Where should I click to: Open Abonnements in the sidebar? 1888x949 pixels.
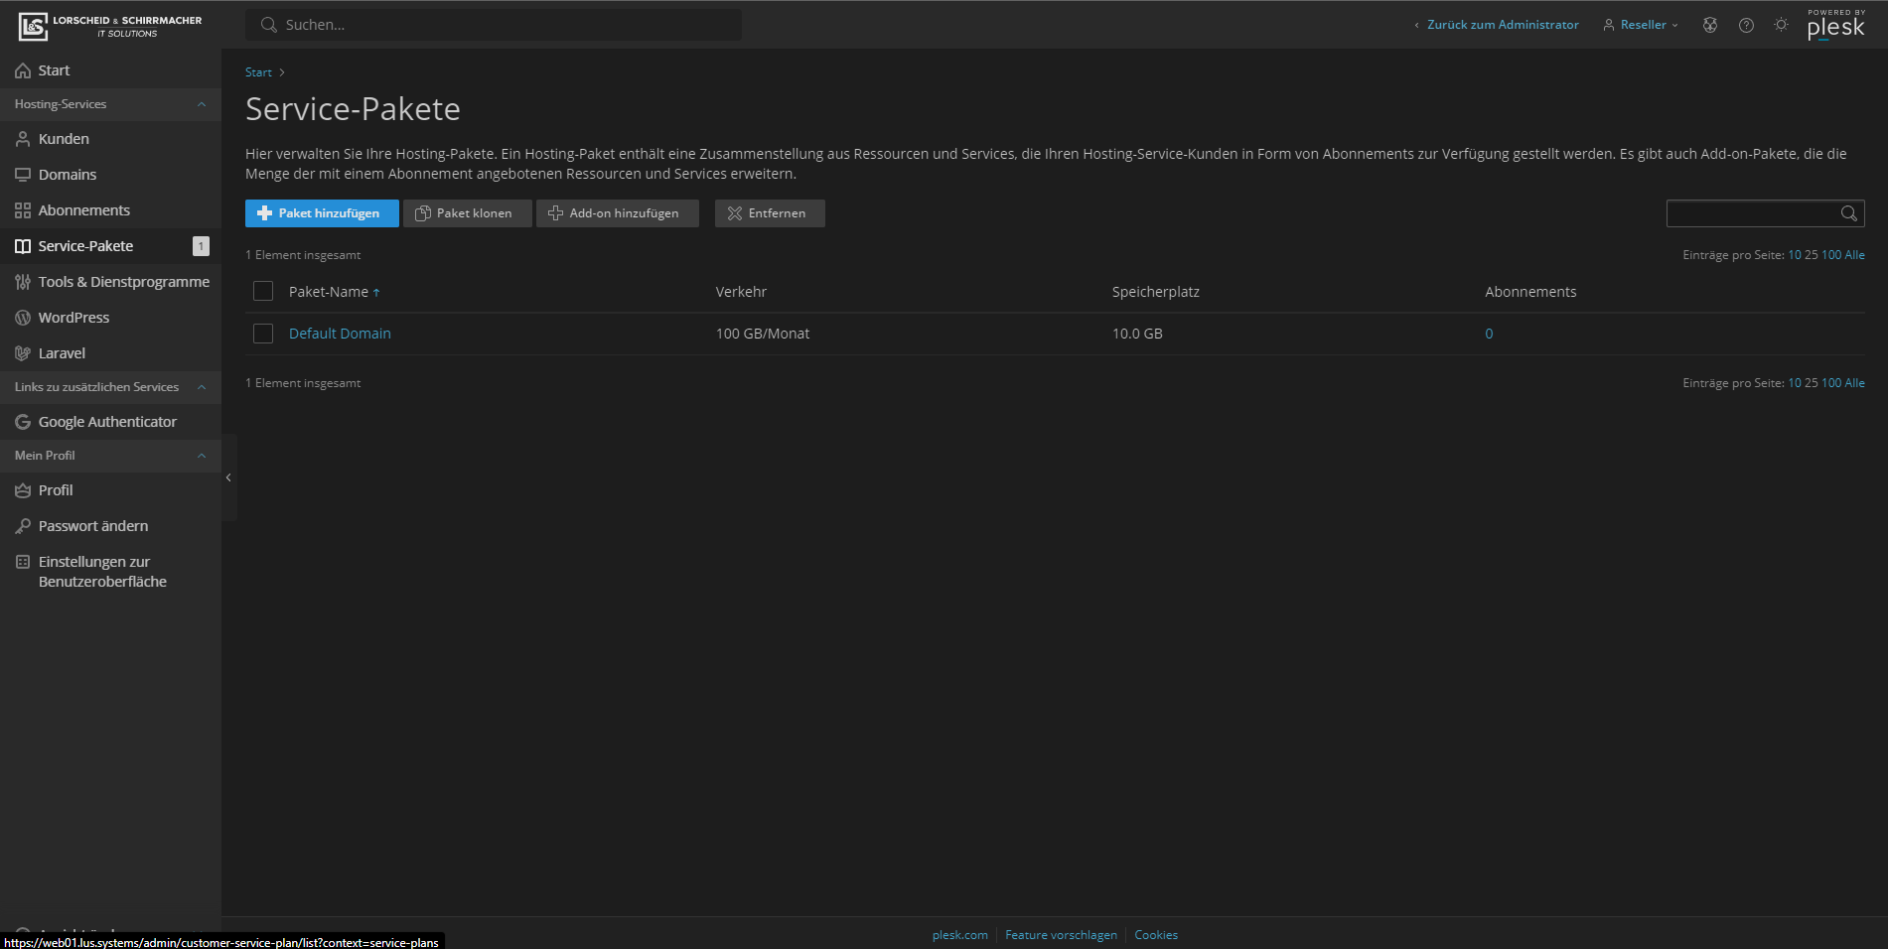[x=83, y=210]
